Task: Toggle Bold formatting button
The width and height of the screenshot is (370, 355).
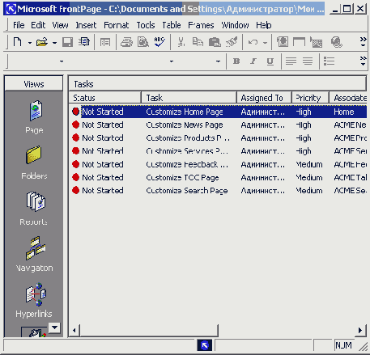Action: click(x=236, y=61)
